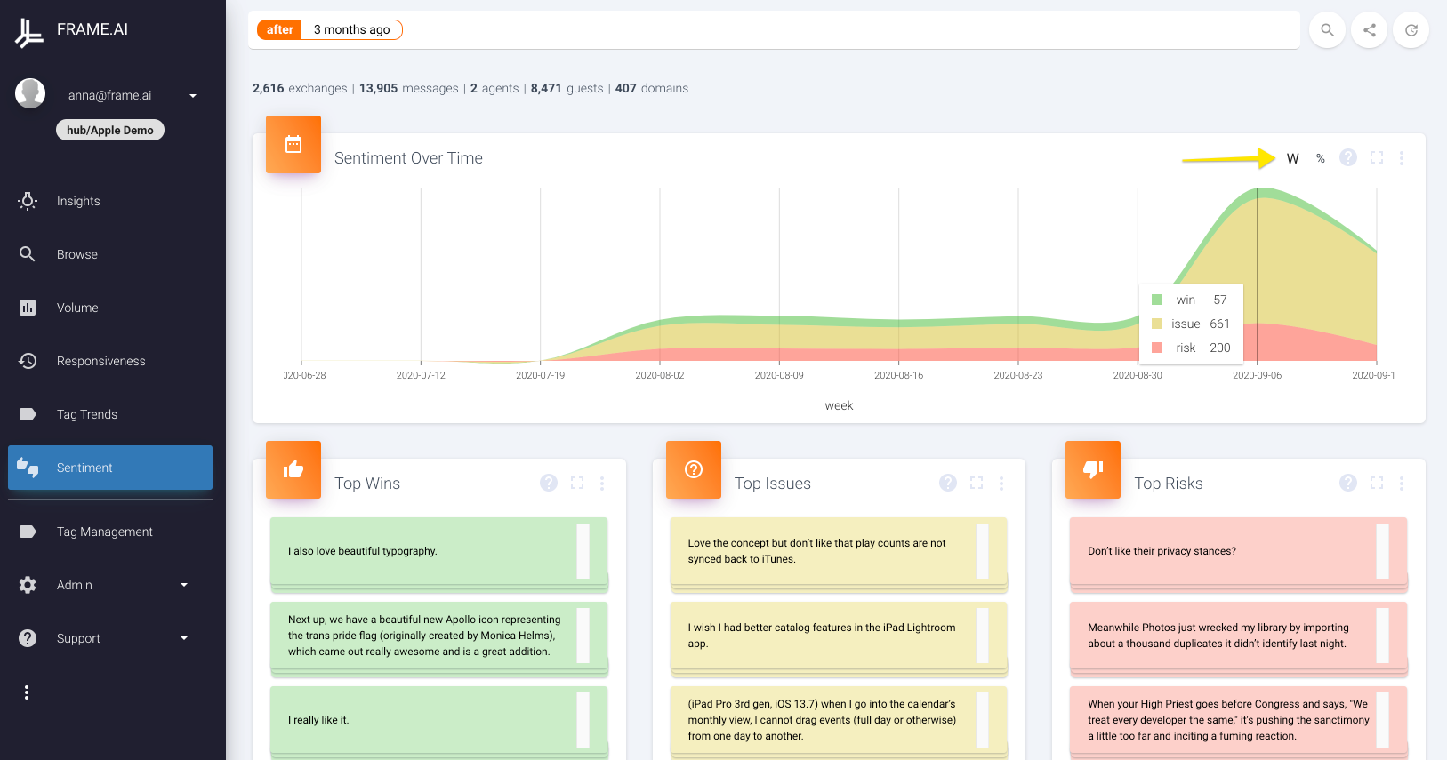Toggle the percent % view
The image size is (1447, 760).
(1321, 158)
